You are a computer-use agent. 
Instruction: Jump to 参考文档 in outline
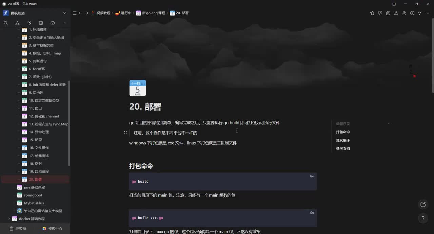pos(343,148)
